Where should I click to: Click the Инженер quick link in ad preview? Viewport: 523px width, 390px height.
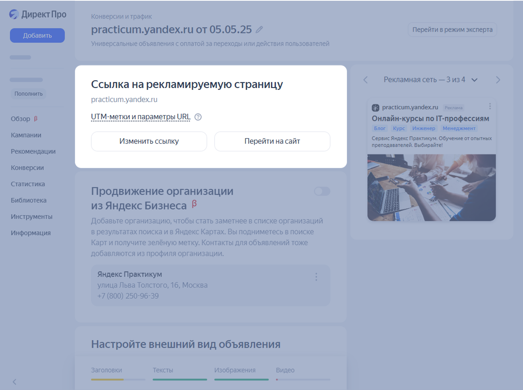(423, 128)
